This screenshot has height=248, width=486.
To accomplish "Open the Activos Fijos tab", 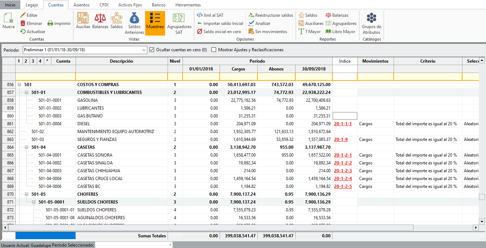I will (x=130, y=5).
